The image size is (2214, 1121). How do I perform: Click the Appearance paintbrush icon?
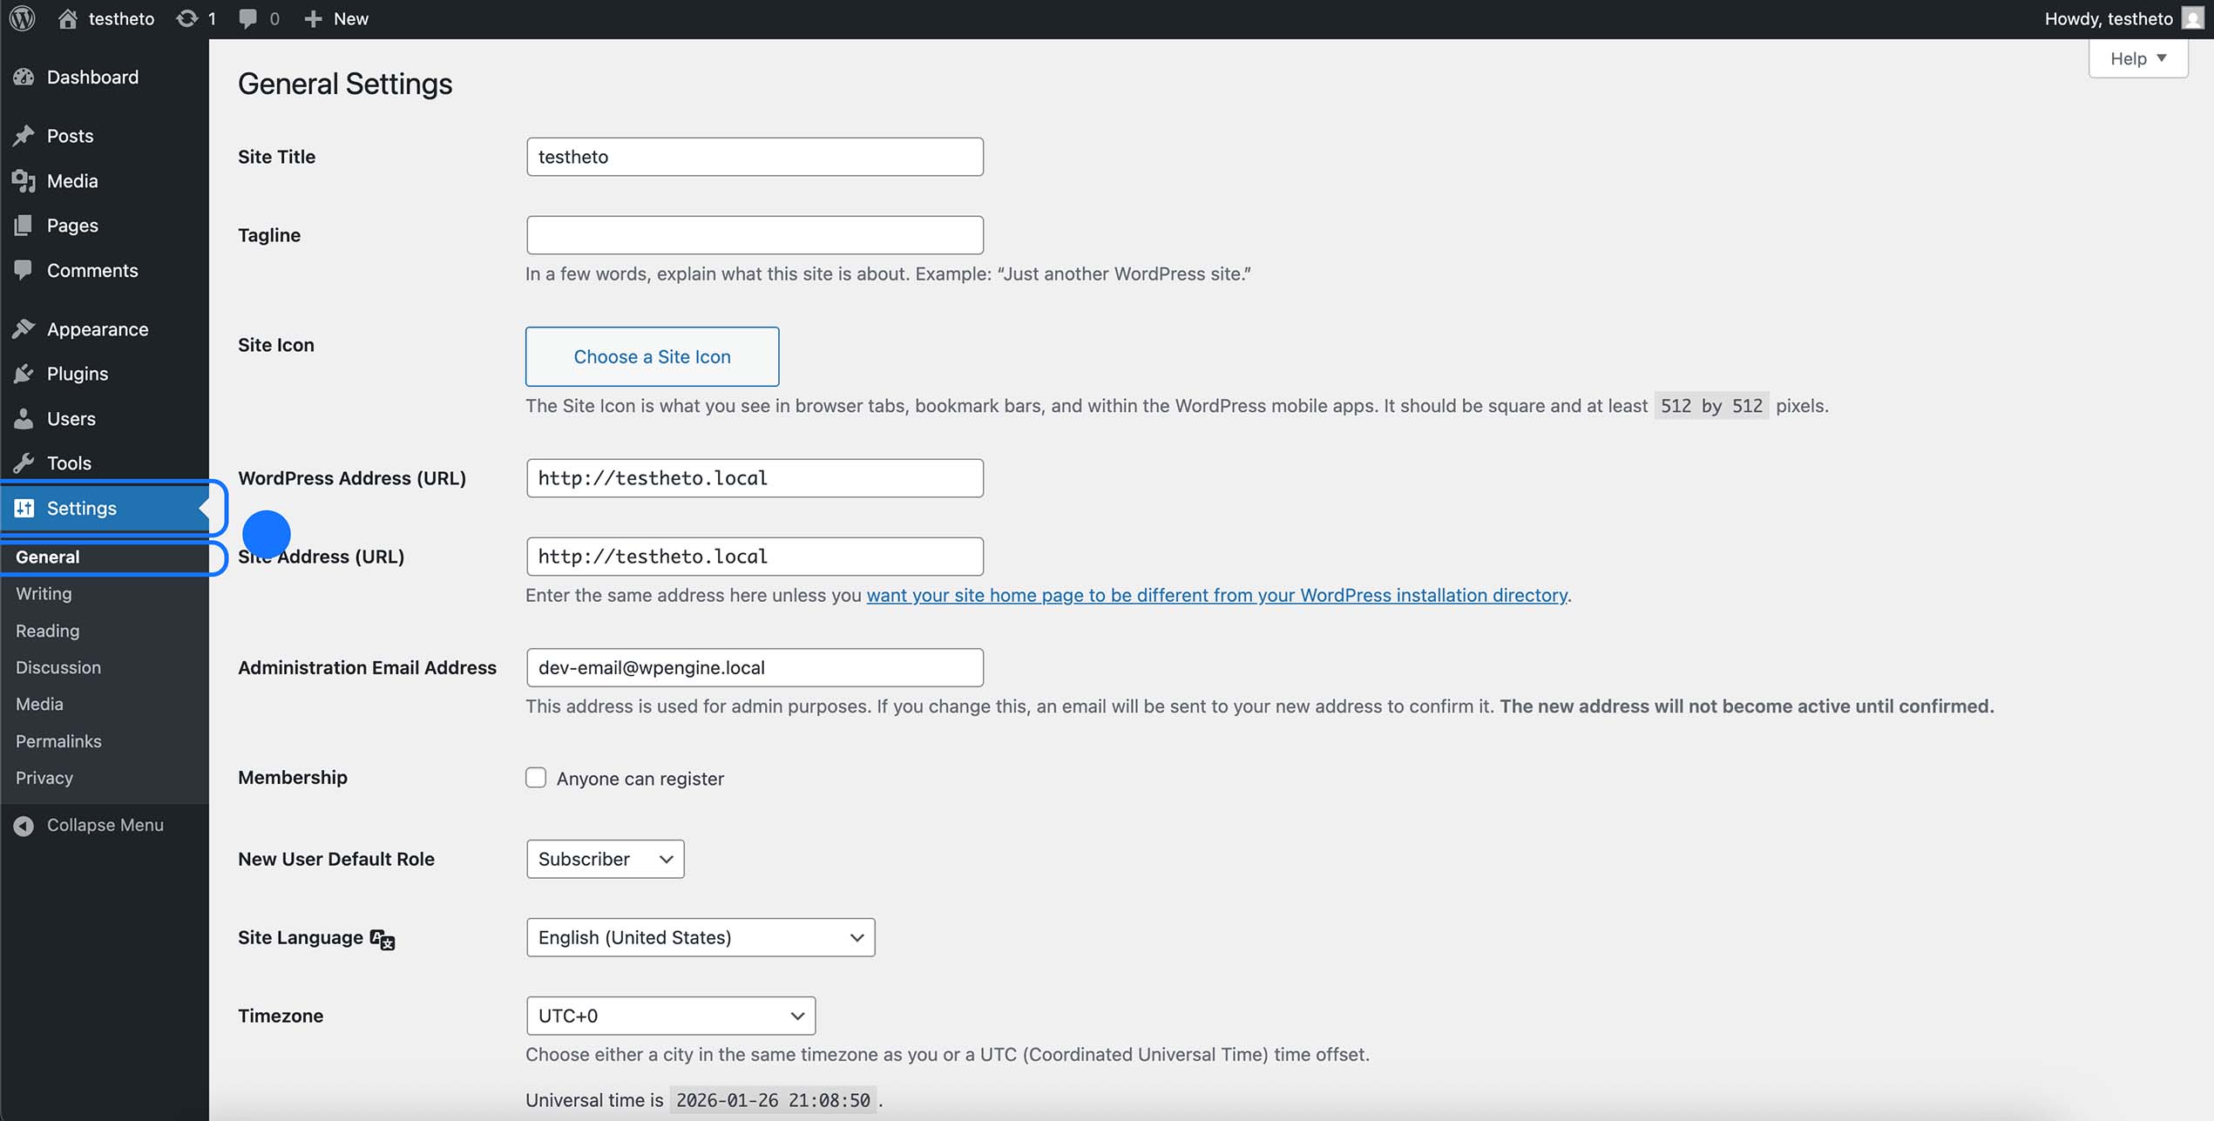24,328
